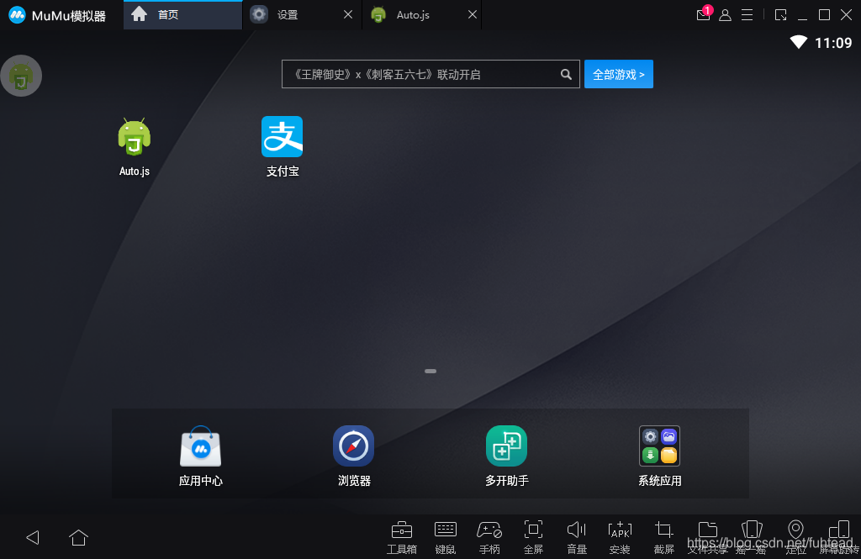Click the home screen page indicator
Image resolution: width=861 pixels, height=559 pixels.
coord(430,372)
